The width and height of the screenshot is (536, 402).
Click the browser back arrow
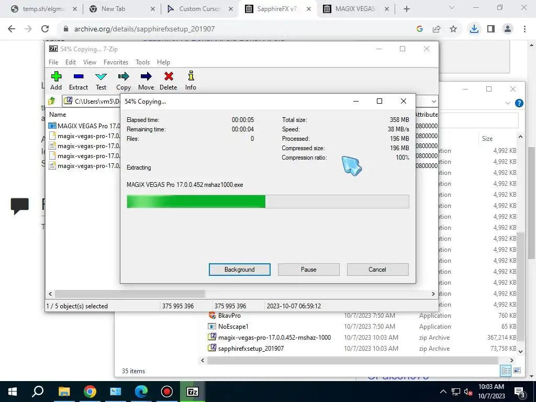(12, 29)
